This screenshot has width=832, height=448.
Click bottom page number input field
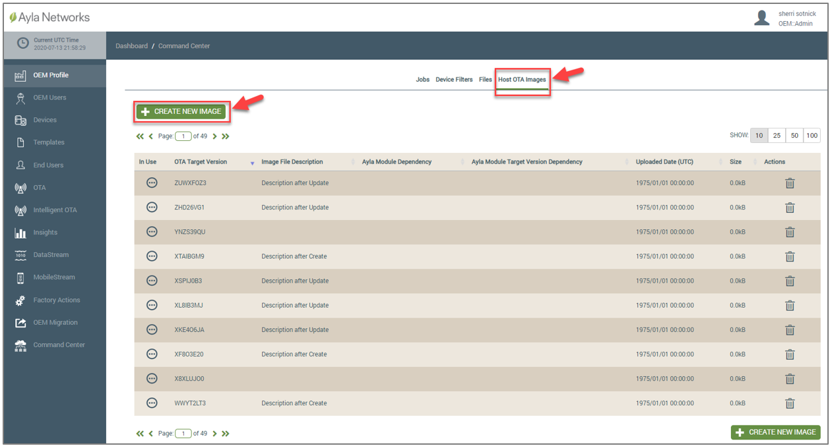183,434
